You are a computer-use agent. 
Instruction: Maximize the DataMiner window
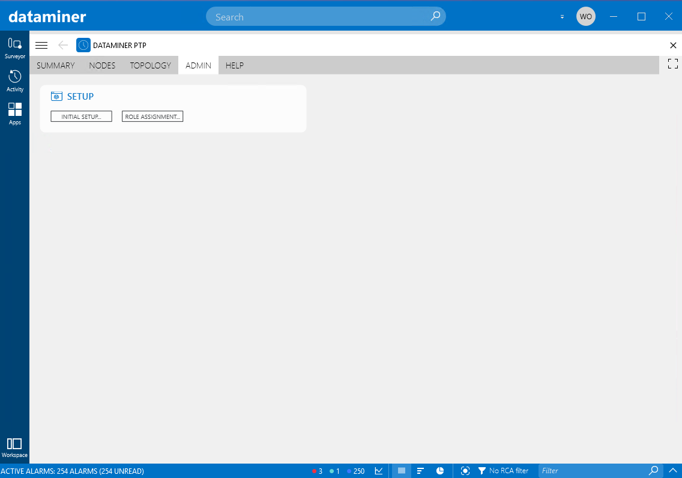click(x=641, y=17)
